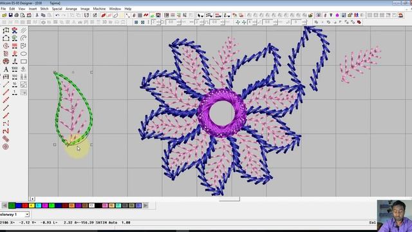Viewport: 412px width, 232px height.
Task: Select the Ellipse shape tool
Action: tap(24, 53)
